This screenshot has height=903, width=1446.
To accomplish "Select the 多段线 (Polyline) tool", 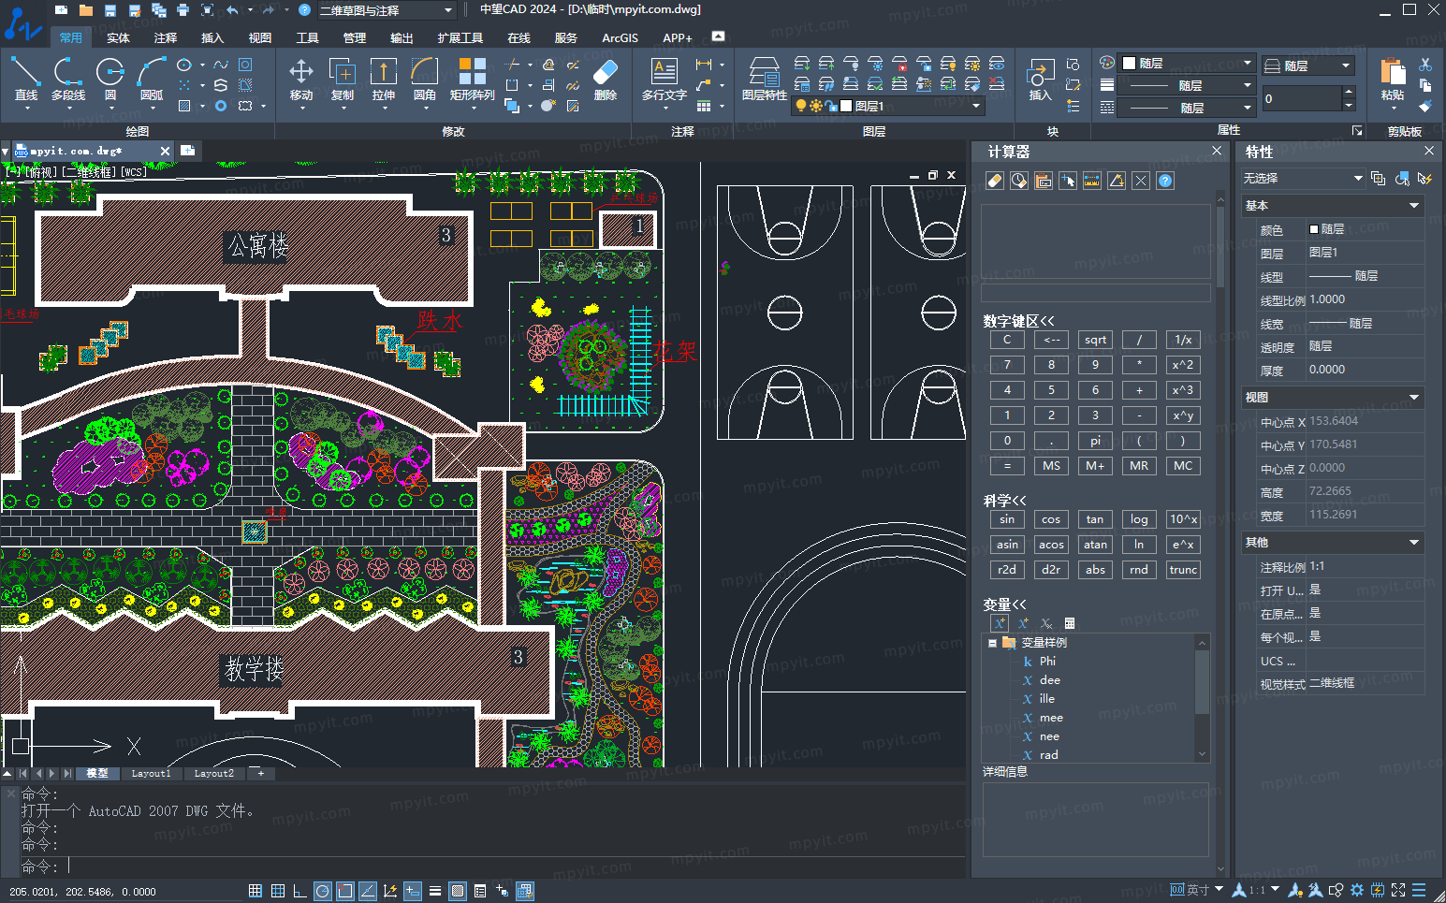I will coord(67,79).
